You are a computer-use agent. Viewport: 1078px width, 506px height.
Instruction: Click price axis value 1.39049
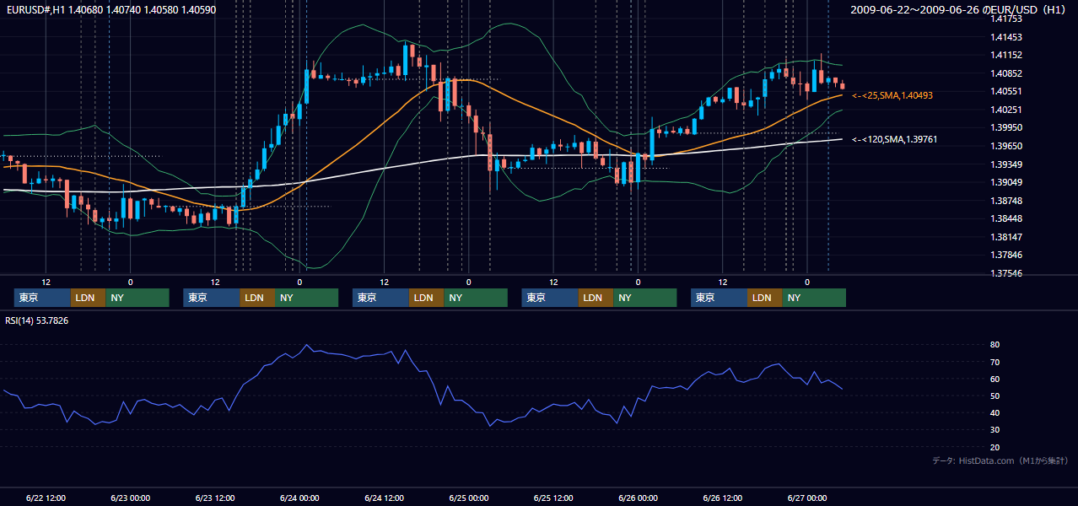pos(1005,182)
